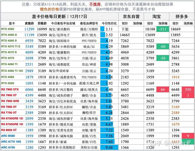Select the orange Pinduoduo price '3169'
The image size is (195, 151).
point(175,107)
